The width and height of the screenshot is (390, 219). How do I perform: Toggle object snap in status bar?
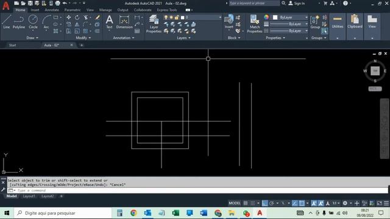click(302, 203)
